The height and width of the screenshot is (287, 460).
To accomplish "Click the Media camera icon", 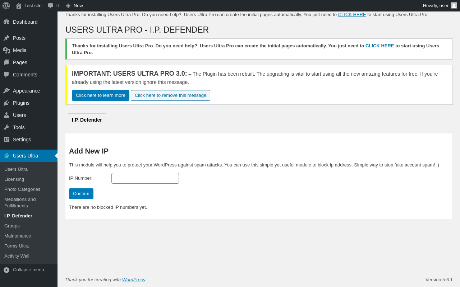I will tap(6, 50).
